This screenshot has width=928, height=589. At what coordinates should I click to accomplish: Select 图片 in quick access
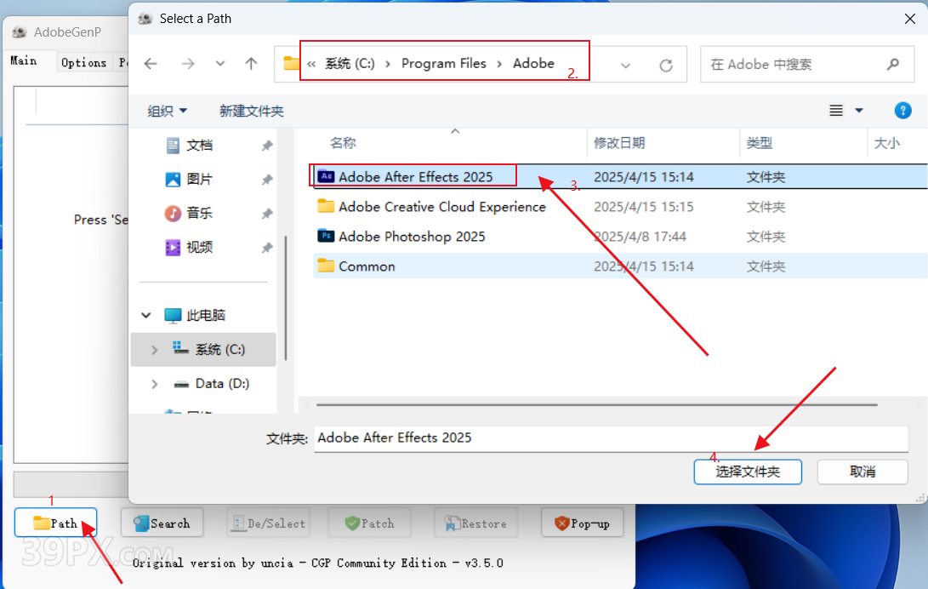click(199, 180)
